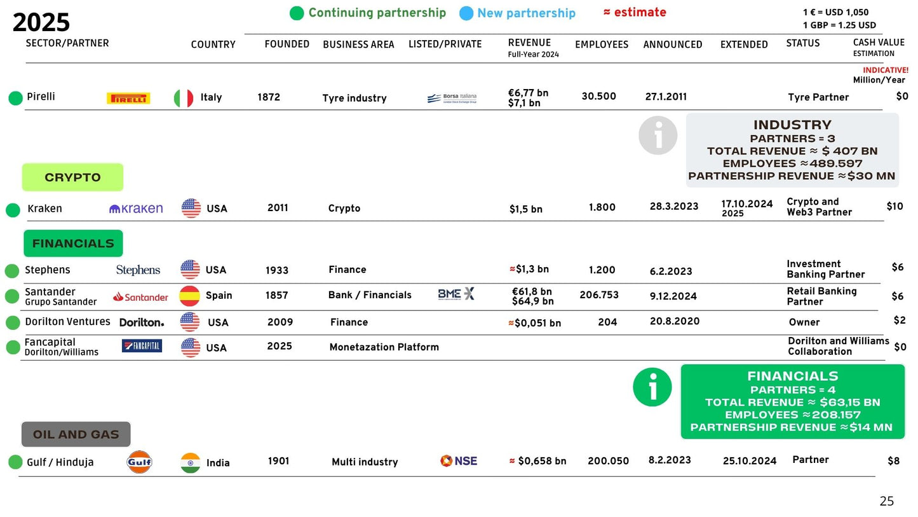Click the grey Industry info icon

[658, 135]
